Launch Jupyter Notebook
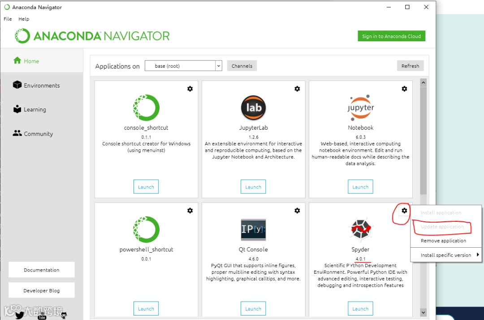The image size is (484, 320). 360,187
